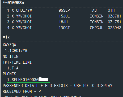Image resolution: width=123 pixels, height=97 pixels.
Task: Click passenger name 1.1CHOI/YW
Action: tap(16, 51)
